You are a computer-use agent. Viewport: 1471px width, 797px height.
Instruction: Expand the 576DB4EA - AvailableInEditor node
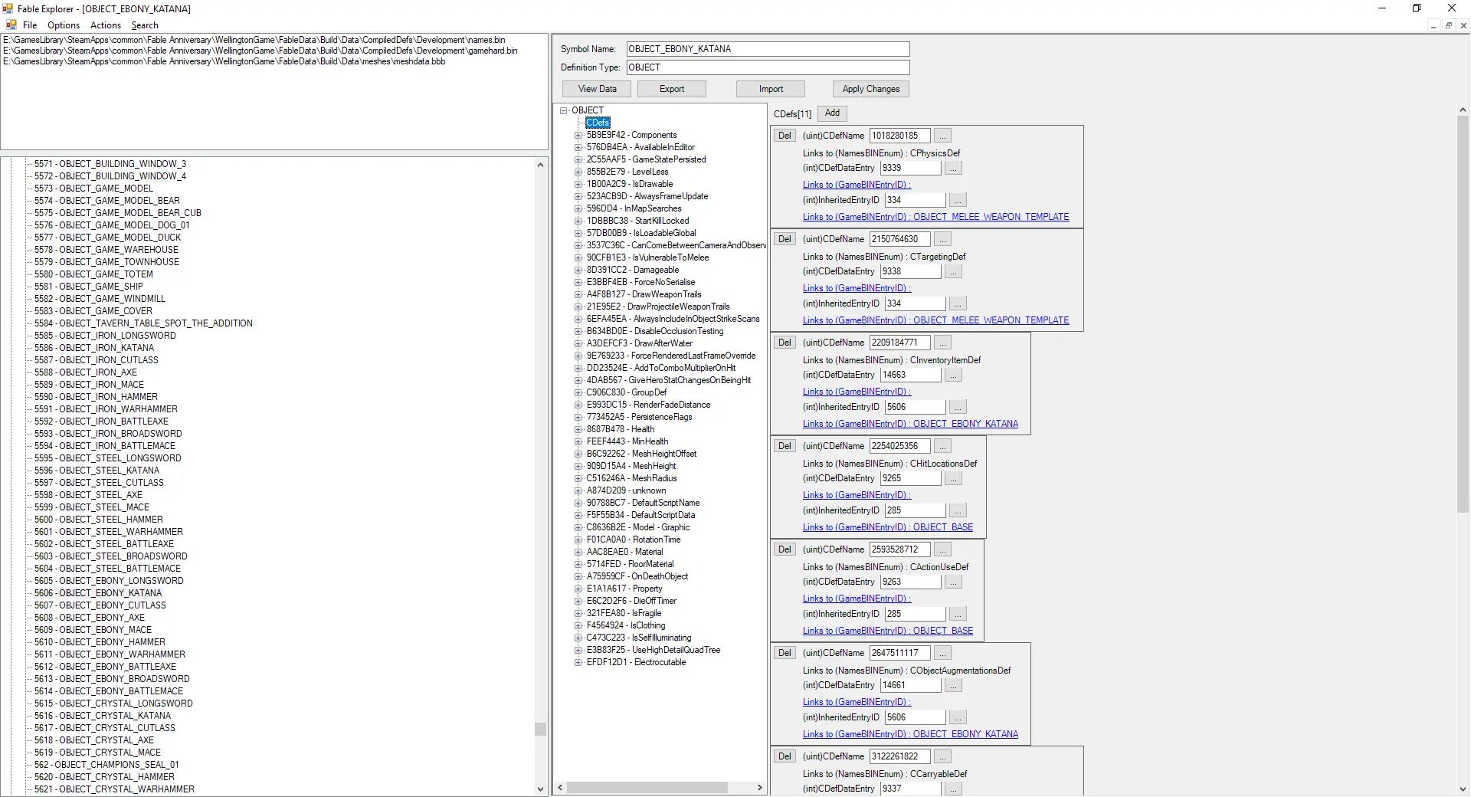point(578,147)
